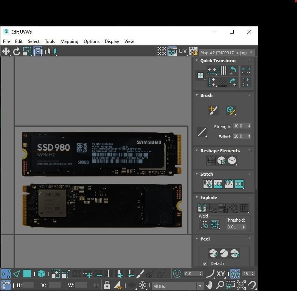Click the last Stitch custom icon
297x291 pixels.
tap(239, 184)
